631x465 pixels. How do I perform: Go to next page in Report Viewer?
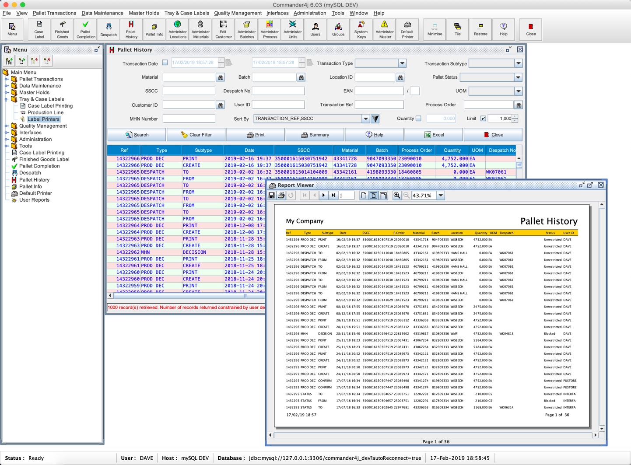coord(324,196)
